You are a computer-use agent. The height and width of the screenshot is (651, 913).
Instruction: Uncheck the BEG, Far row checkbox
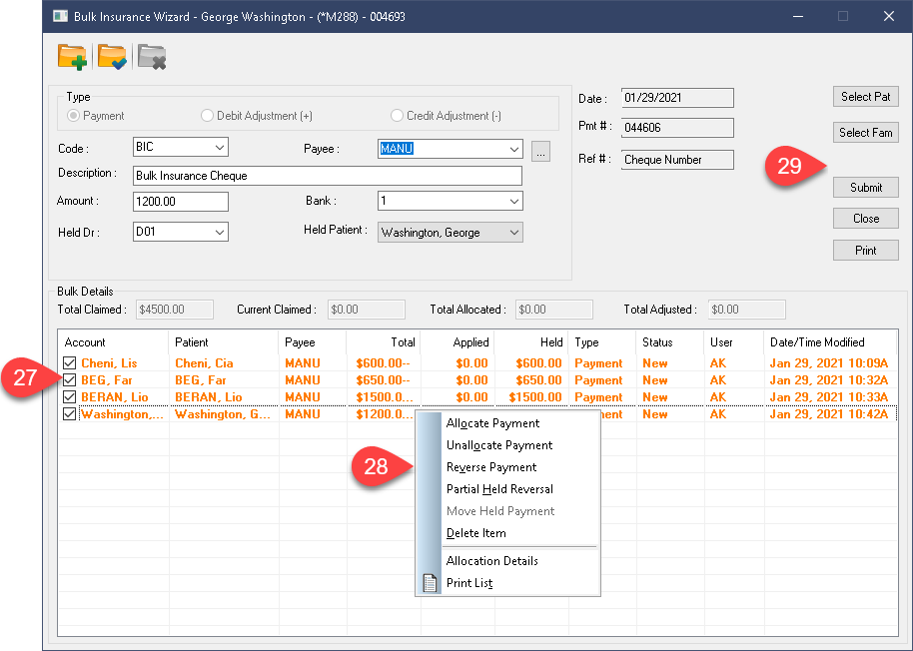69,379
